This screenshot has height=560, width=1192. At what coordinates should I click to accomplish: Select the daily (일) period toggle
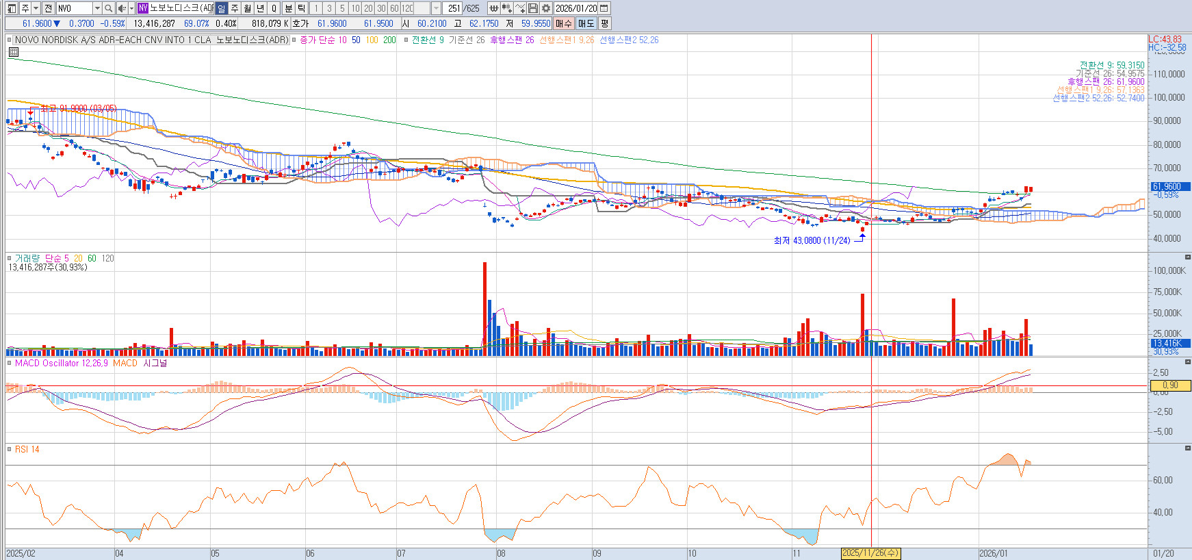tap(221, 8)
